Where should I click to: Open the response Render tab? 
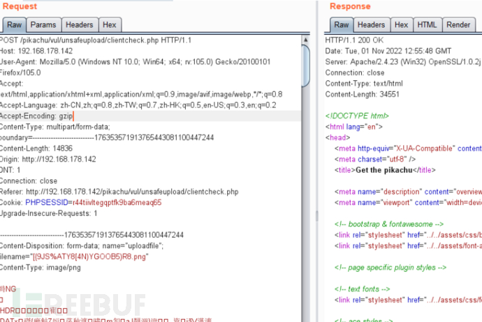tap(458, 25)
